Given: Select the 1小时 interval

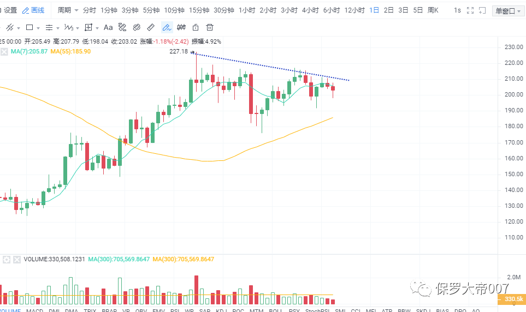Looking at the screenshot, I should click(247, 10).
